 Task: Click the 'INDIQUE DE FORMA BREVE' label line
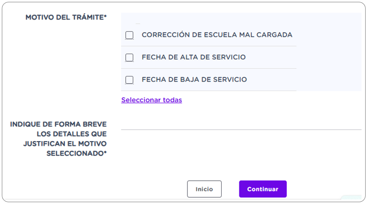click(58, 124)
